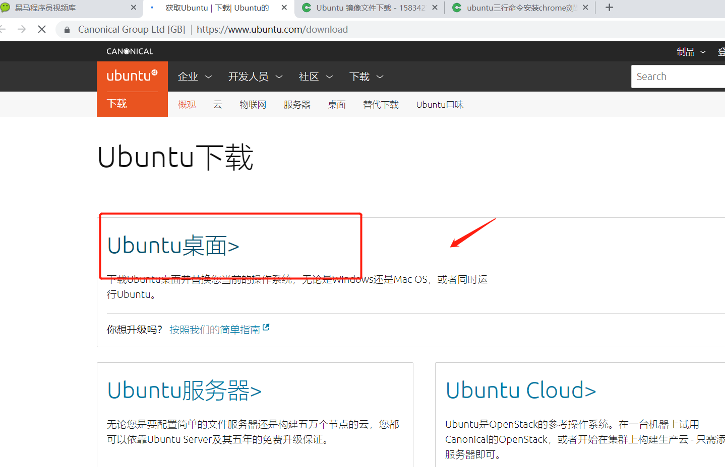Select the 获取Ubuntu 下载 tab
The height and width of the screenshot is (467, 725).
(x=217, y=8)
